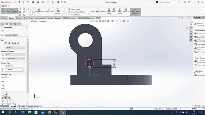Collapse the Primary Value section
205x115 pixels.
tap(25, 63)
